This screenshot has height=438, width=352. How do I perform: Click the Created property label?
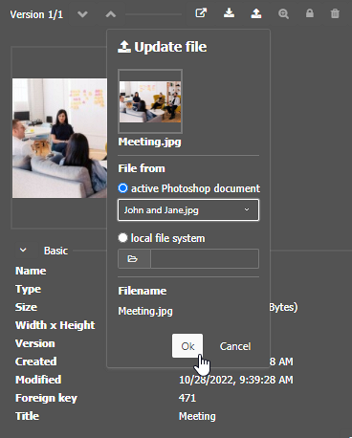tap(36, 361)
